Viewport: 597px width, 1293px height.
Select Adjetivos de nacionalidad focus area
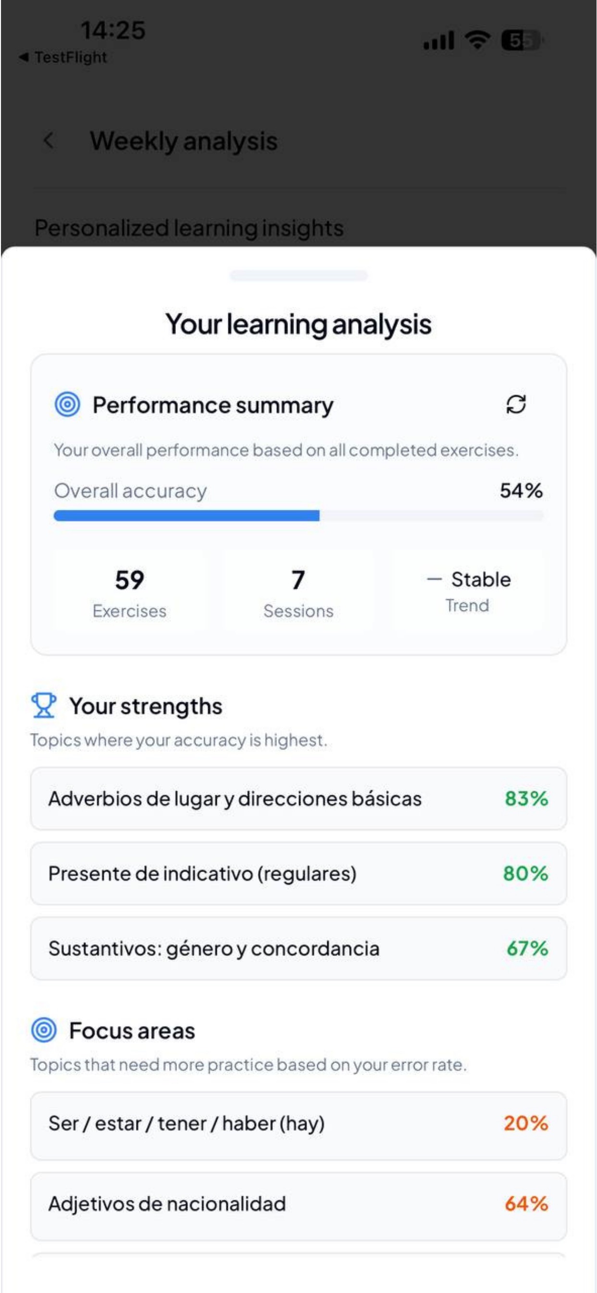tap(298, 1204)
